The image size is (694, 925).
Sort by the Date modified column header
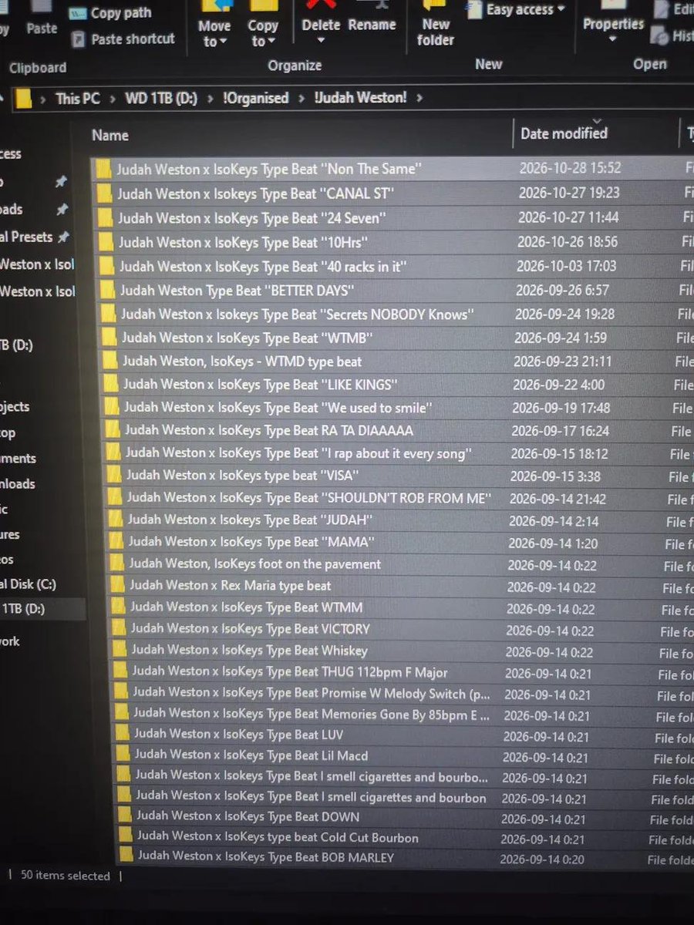click(564, 133)
